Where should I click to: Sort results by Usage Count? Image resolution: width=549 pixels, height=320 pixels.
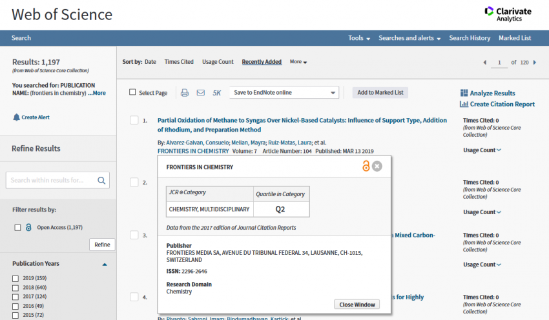coord(218,62)
